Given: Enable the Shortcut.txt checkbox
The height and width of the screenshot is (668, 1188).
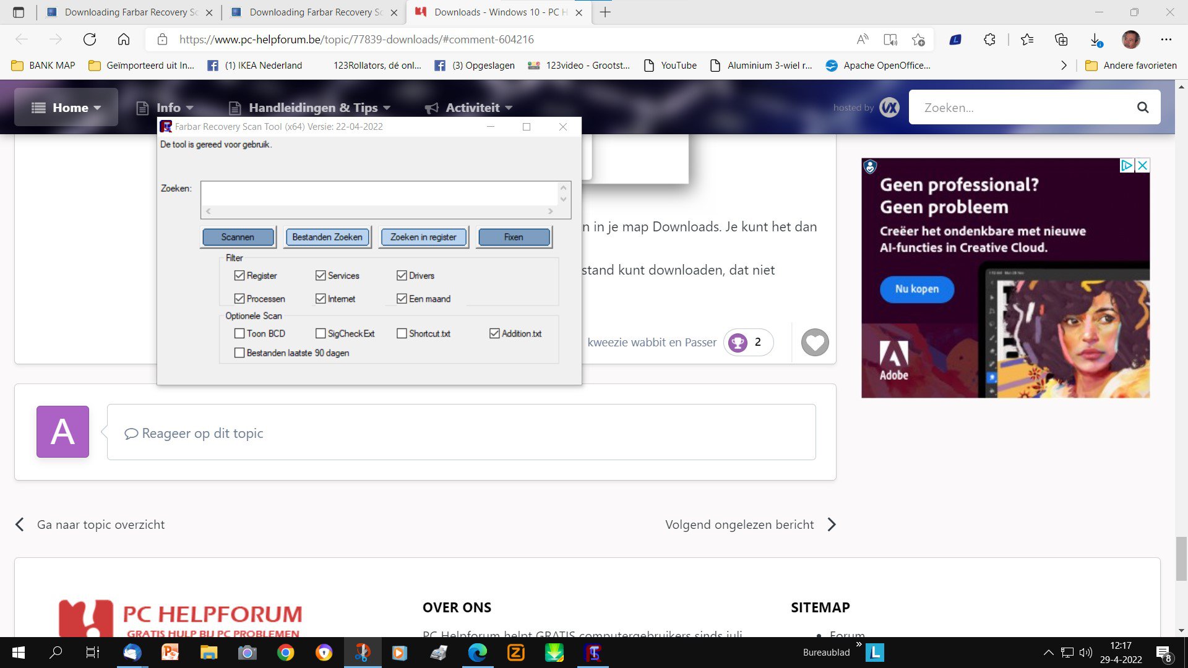Looking at the screenshot, I should pos(402,333).
